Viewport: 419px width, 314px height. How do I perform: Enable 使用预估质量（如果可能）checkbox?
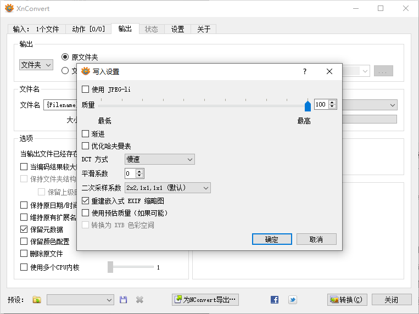pos(85,213)
